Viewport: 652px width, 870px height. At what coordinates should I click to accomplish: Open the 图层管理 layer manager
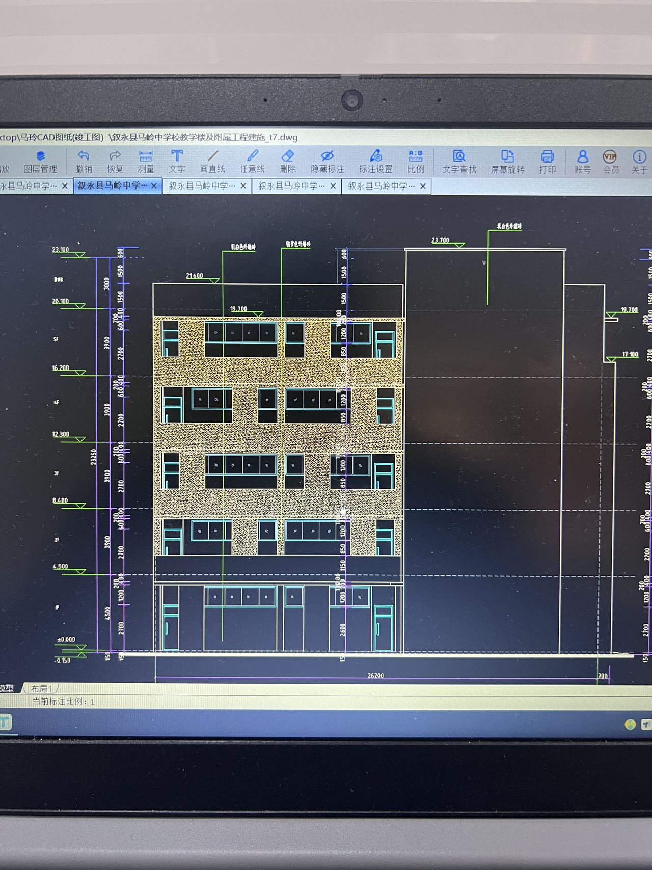click(x=40, y=162)
